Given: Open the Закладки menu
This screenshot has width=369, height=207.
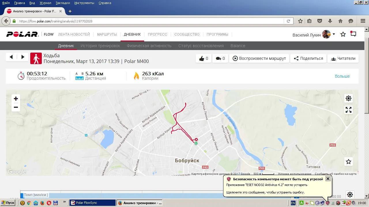Looking at the screenshot, I should [x=63, y=3].
